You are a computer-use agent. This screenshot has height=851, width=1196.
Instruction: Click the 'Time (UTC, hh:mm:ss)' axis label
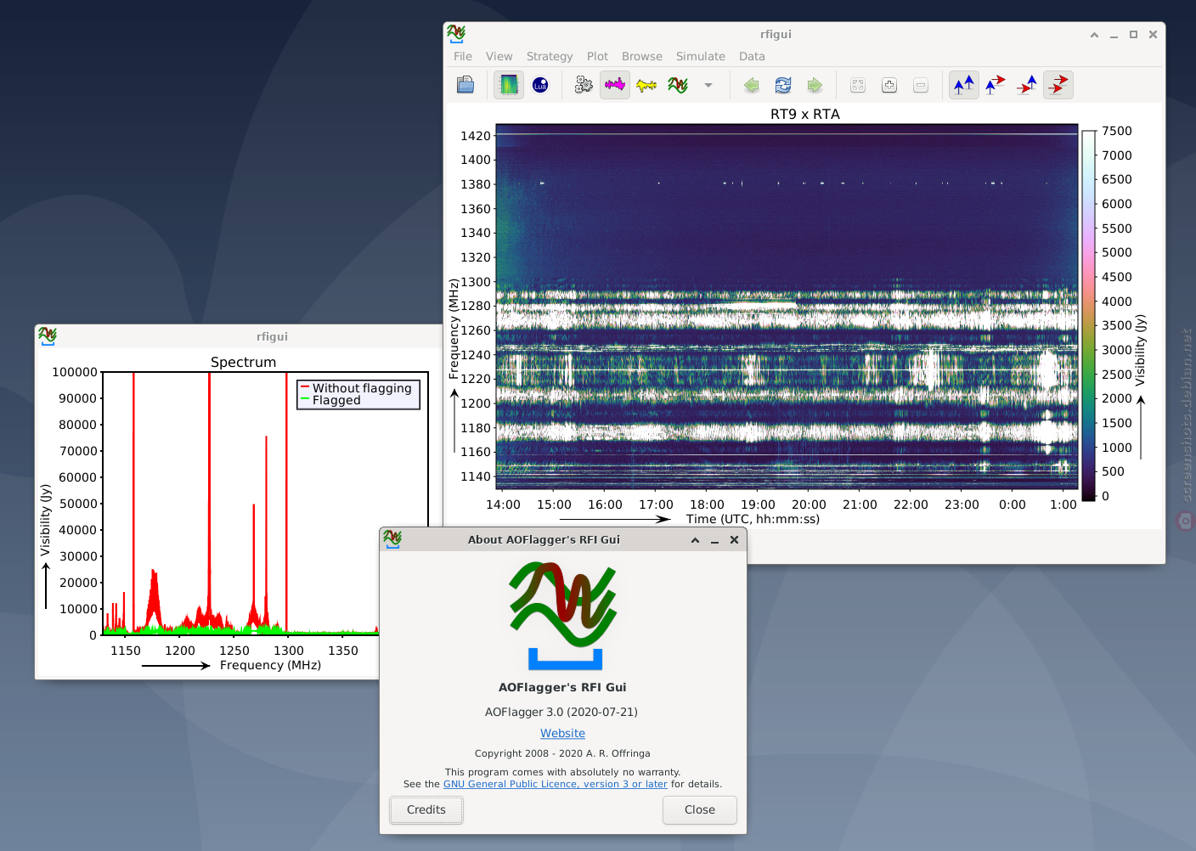[753, 519]
